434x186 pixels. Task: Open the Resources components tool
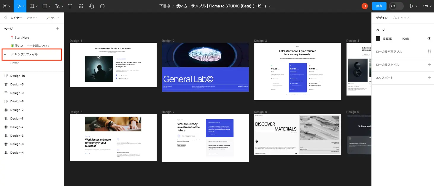click(x=81, y=6)
